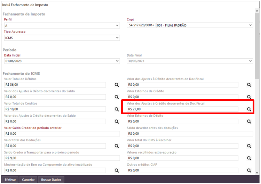The image size is (261, 184).
Task: Click the Ajustes à Débito Doc.Fiscal value field
Action: (182, 85)
